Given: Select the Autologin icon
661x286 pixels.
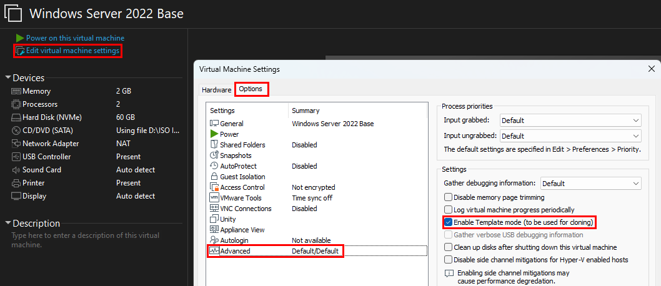Looking at the screenshot, I should pyautogui.click(x=214, y=240).
